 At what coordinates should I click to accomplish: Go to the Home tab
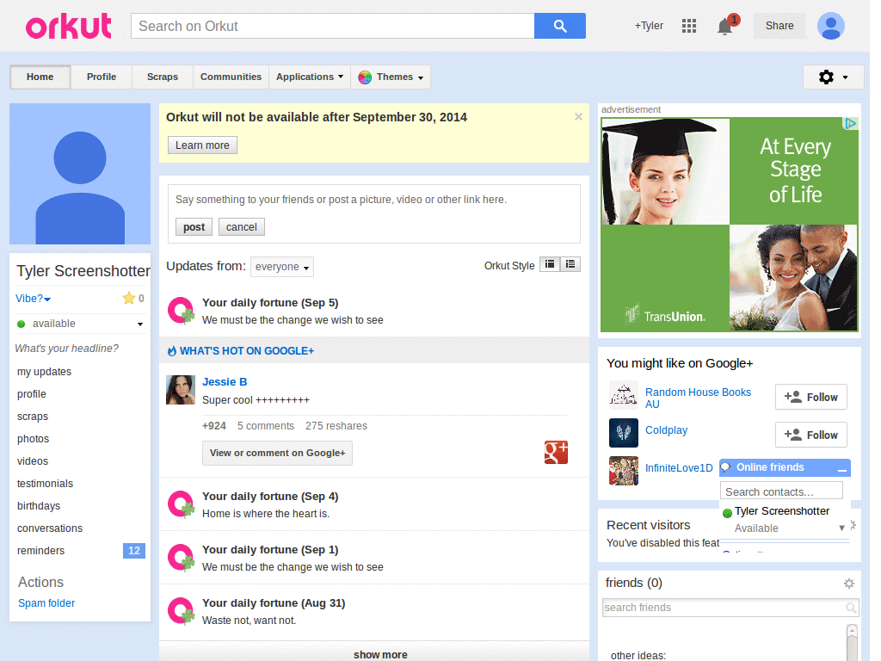(40, 77)
